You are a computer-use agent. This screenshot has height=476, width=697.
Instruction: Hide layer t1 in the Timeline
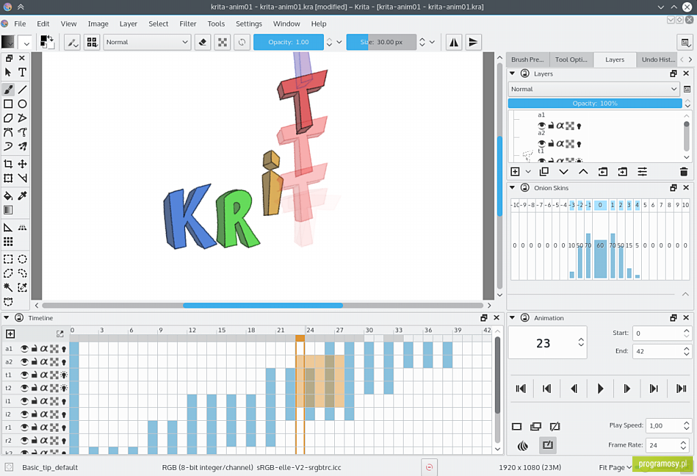(24, 375)
